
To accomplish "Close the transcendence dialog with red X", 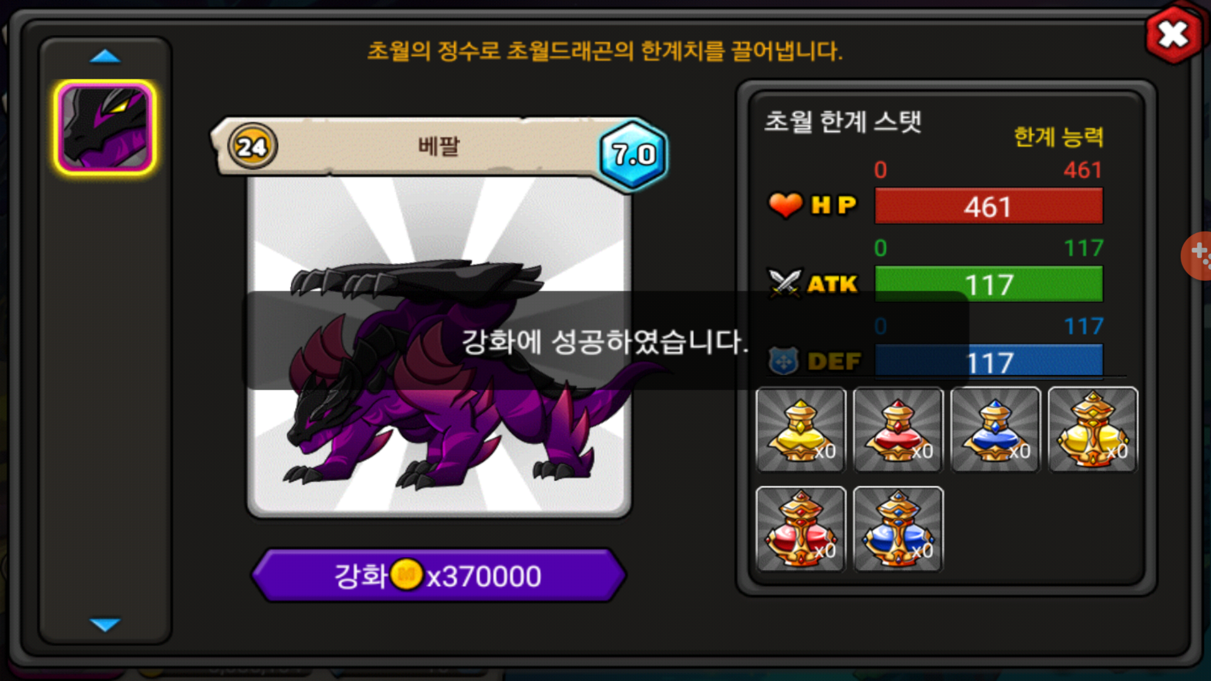I will tap(1173, 35).
